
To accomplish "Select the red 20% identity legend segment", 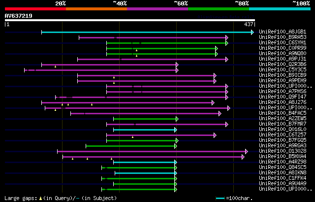I will [35, 9].
